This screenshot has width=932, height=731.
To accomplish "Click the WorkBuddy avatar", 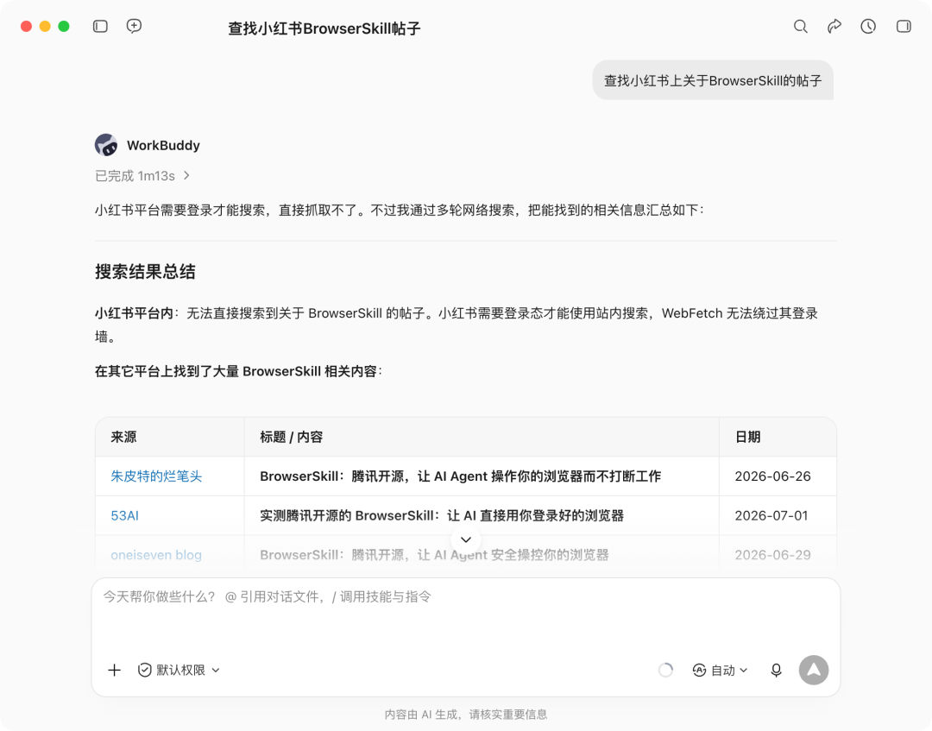I will click(x=106, y=145).
